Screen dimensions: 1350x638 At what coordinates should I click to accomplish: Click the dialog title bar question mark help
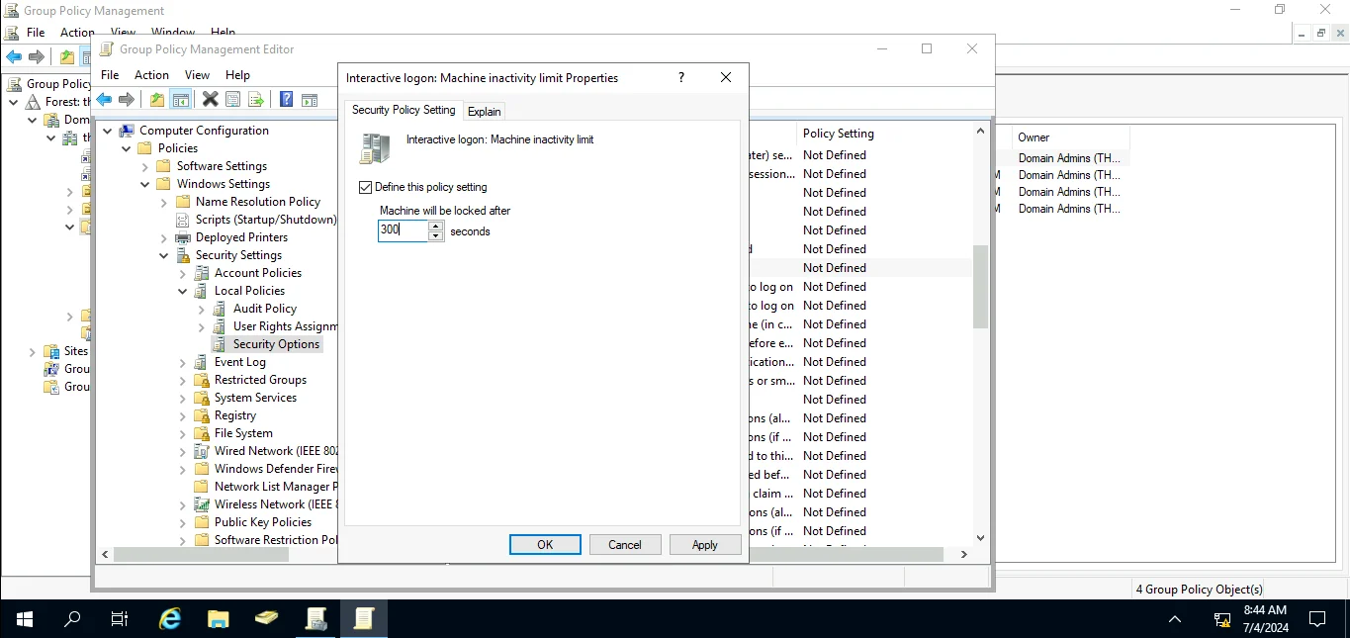(x=681, y=77)
